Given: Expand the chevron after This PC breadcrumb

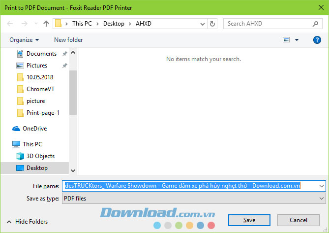Looking at the screenshot, I should 97,24.
